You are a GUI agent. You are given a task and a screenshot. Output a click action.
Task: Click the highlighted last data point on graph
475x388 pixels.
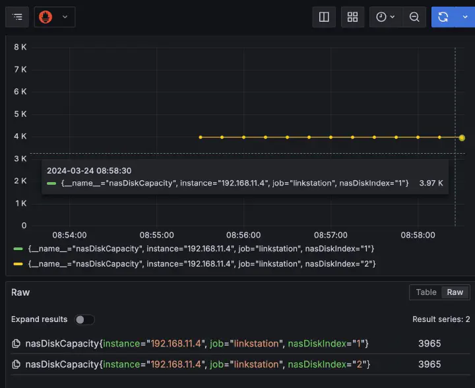pyautogui.click(x=462, y=138)
